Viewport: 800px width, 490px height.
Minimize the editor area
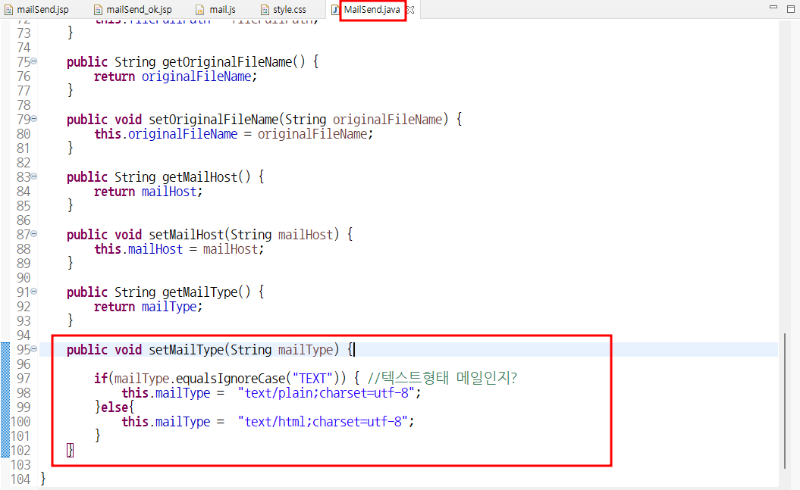(773, 7)
